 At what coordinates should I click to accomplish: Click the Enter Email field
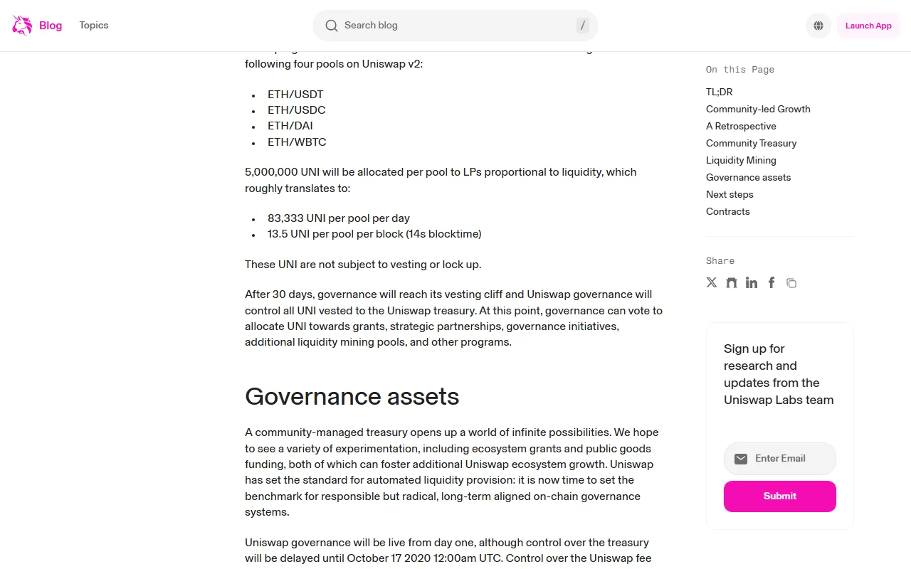coord(780,459)
